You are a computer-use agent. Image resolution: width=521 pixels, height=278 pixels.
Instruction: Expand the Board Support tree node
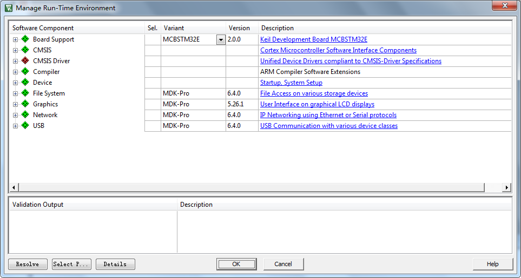click(x=15, y=40)
